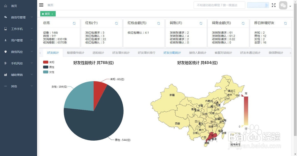297x156 pixels.
Task: Refresh the 转账(次) card
Action: (201, 23)
